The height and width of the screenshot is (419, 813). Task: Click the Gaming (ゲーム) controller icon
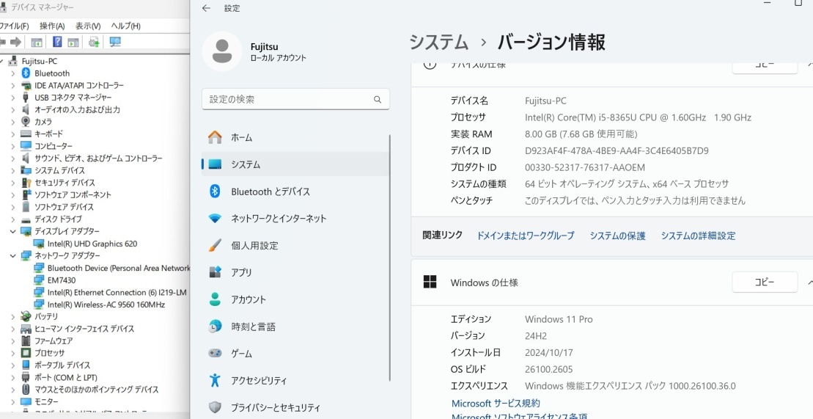(x=215, y=354)
